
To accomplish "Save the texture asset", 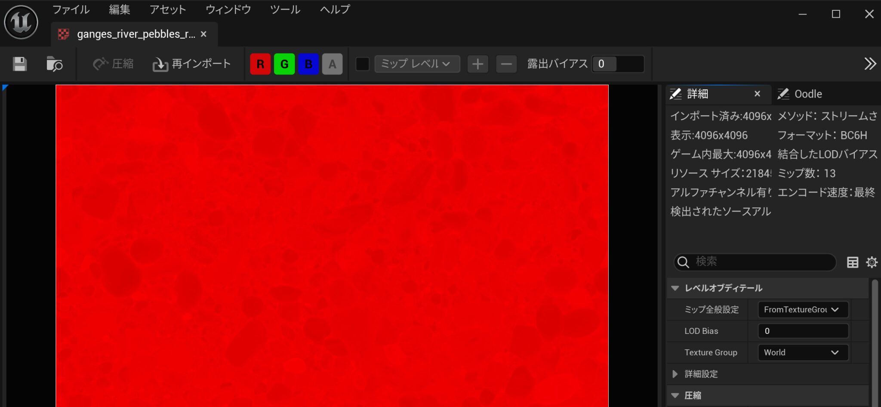I will [x=19, y=64].
